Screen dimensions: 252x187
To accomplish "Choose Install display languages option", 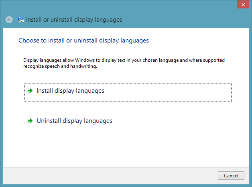I will 128,92.
